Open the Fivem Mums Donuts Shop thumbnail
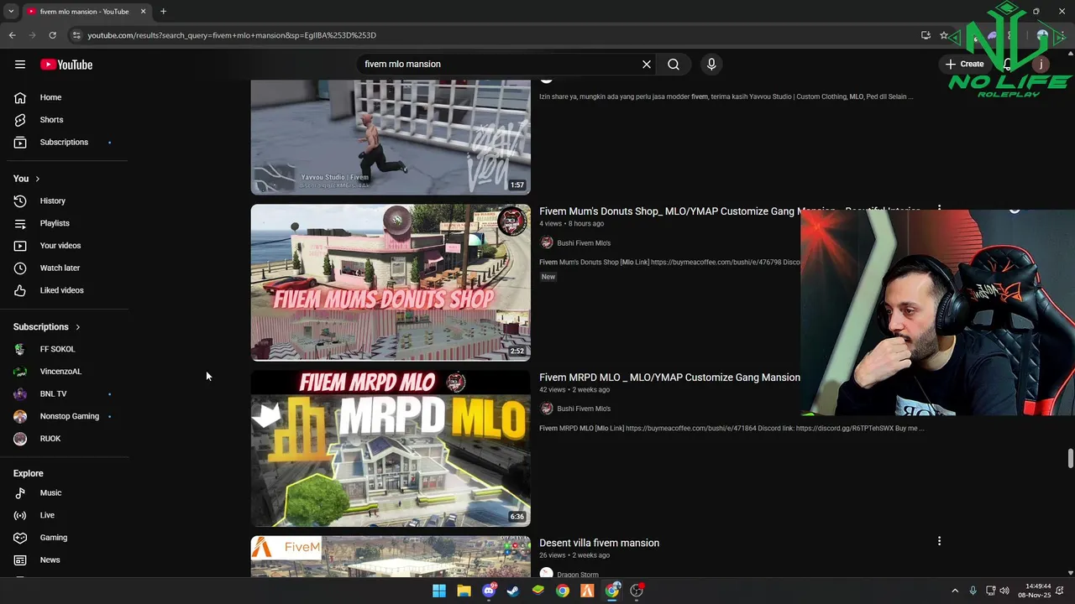Screen dimensions: 1075x604 [x=391, y=282]
